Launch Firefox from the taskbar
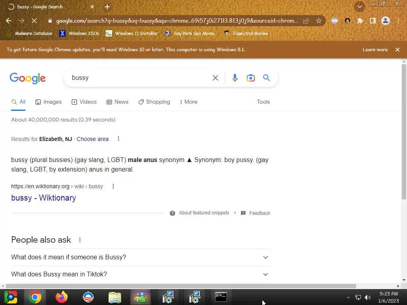This screenshot has width=407, height=305. [62, 297]
